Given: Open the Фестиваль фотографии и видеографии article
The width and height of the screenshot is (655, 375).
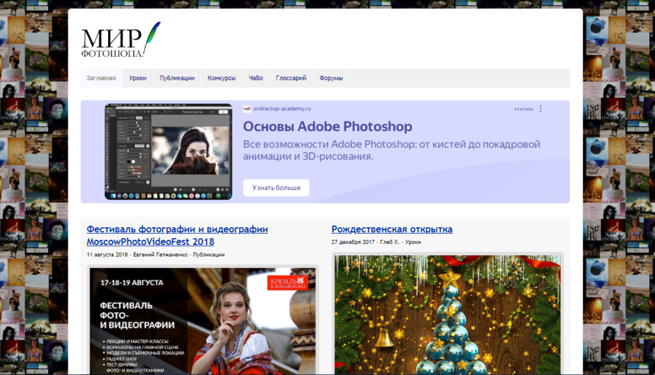Looking at the screenshot, I should tap(177, 235).
